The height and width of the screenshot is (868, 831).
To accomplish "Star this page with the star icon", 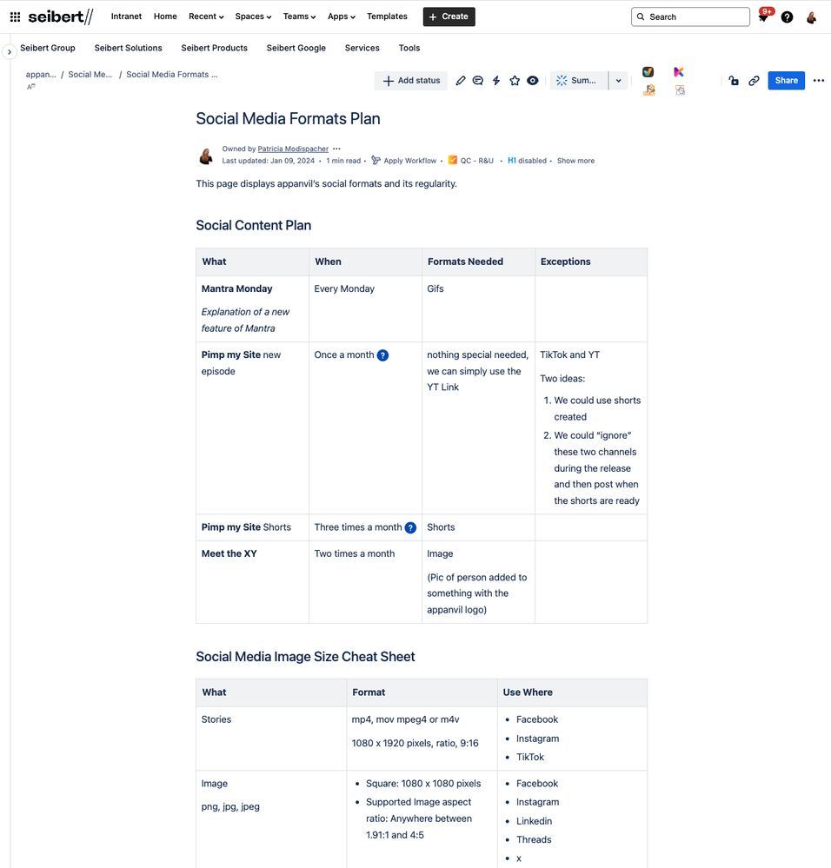I will pos(515,81).
